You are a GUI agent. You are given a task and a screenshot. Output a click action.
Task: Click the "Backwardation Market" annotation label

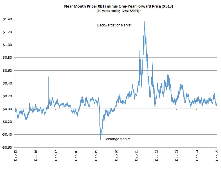[114, 25]
